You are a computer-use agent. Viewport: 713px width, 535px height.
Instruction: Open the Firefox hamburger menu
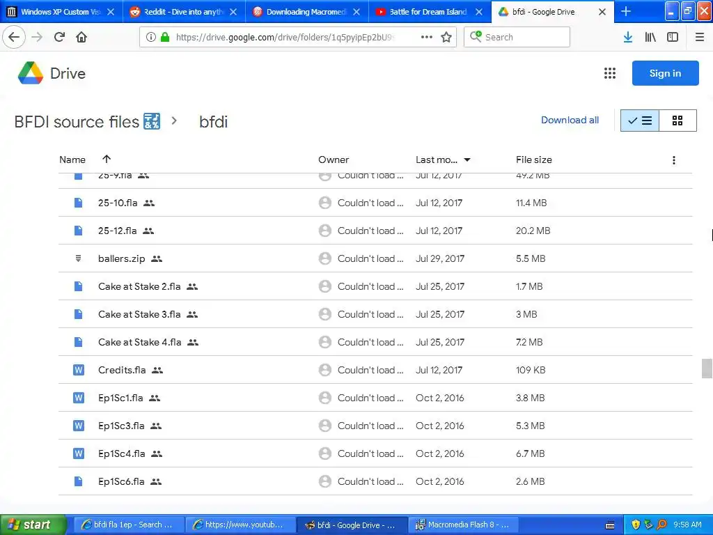[700, 37]
